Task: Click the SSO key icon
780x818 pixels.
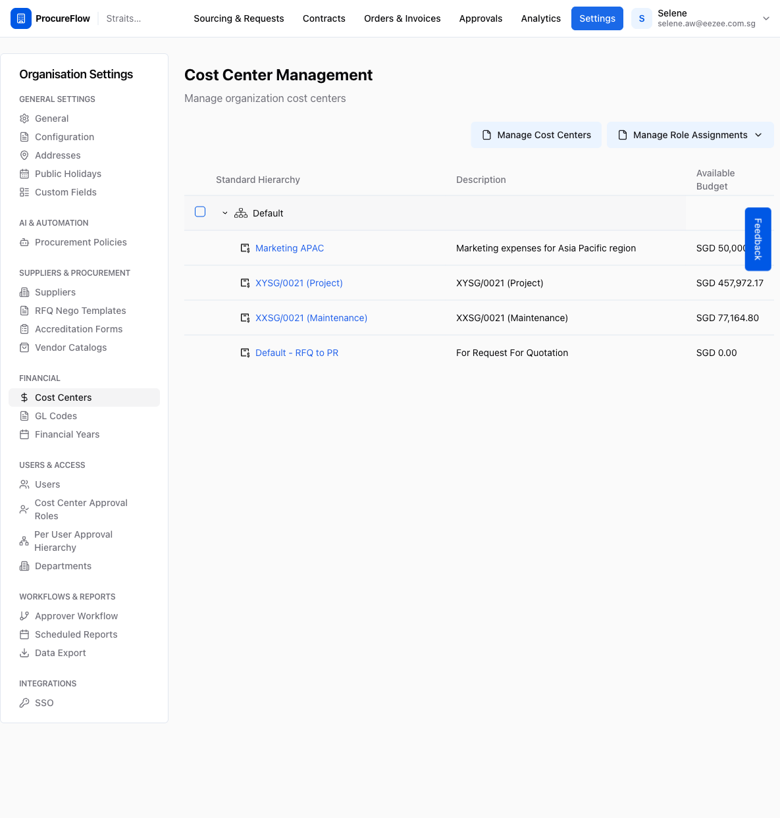Action: coord(24,703)
